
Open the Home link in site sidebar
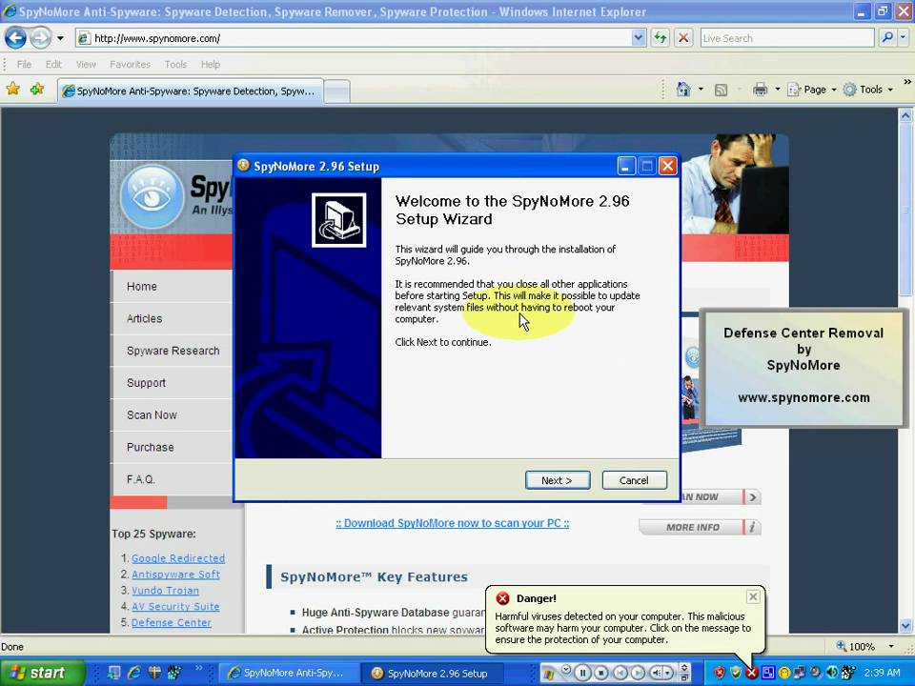coord(142,287)
